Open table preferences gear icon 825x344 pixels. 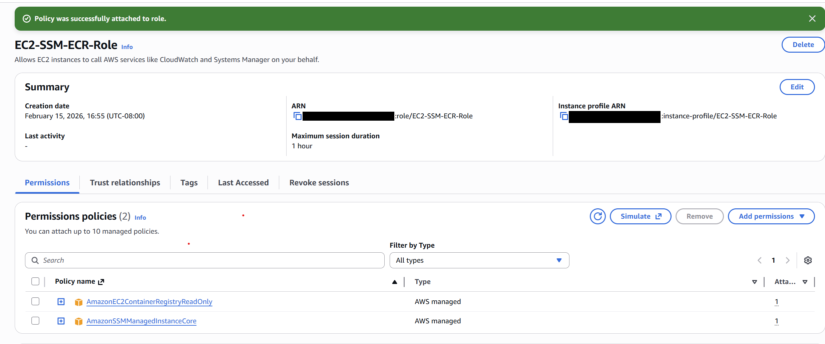808,260
